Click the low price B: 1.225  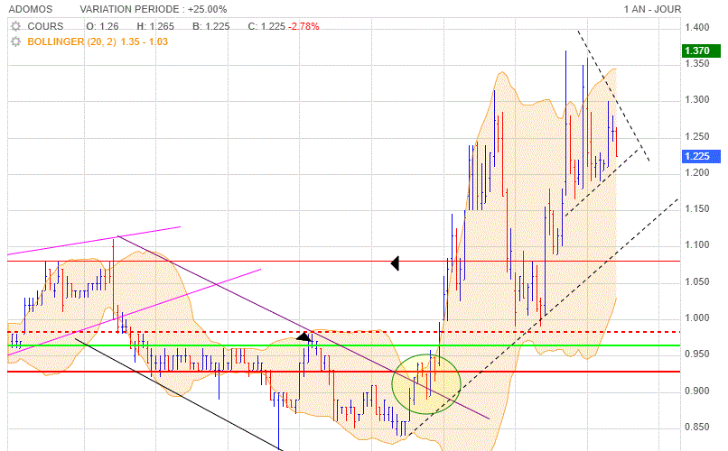210,26
